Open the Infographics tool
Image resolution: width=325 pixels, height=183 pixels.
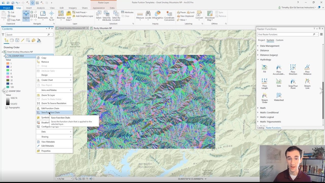point(157,15)
